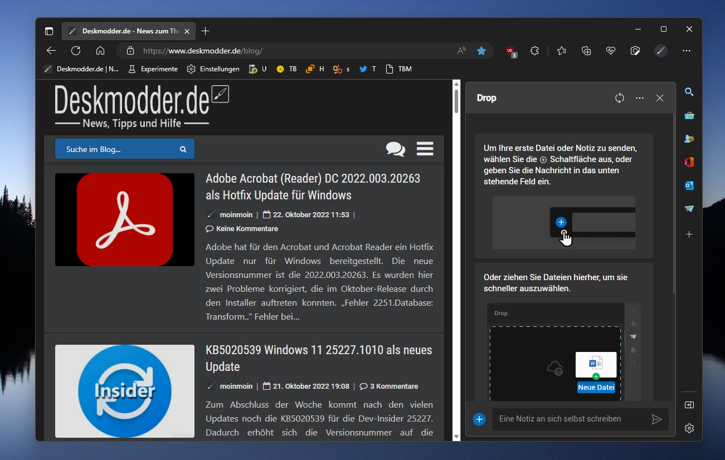The image size is (725, 460).
Task: Click the Deskmodder.de site logo
Action: pos(142,107)
